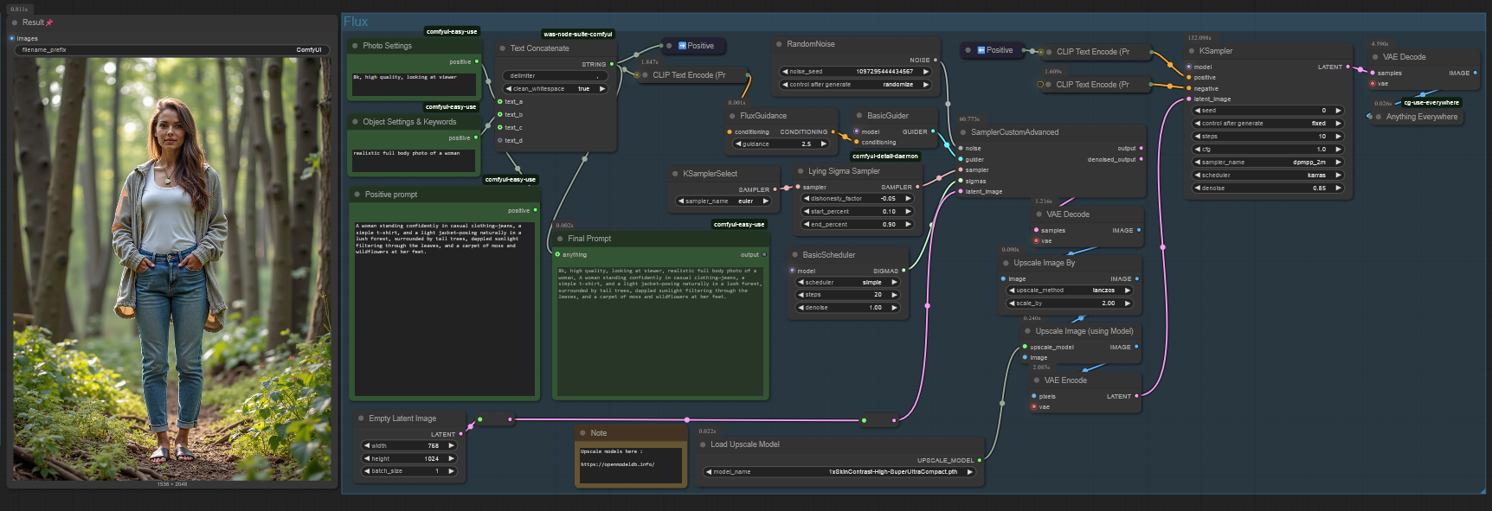
Task: Click the left arrow of guidance value
Action: click(x=738, y=144)
